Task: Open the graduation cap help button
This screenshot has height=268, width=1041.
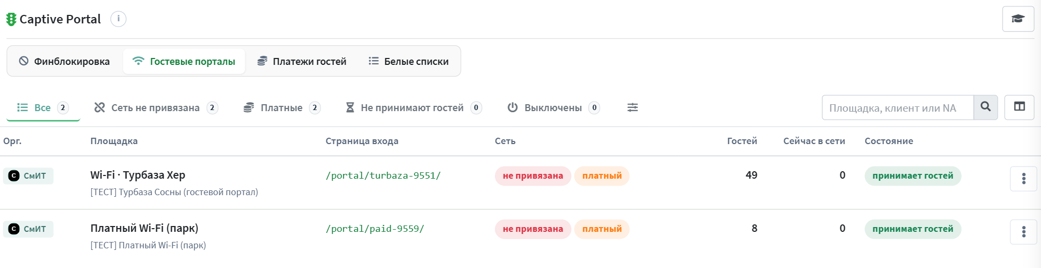Action: pos(1018,19)
